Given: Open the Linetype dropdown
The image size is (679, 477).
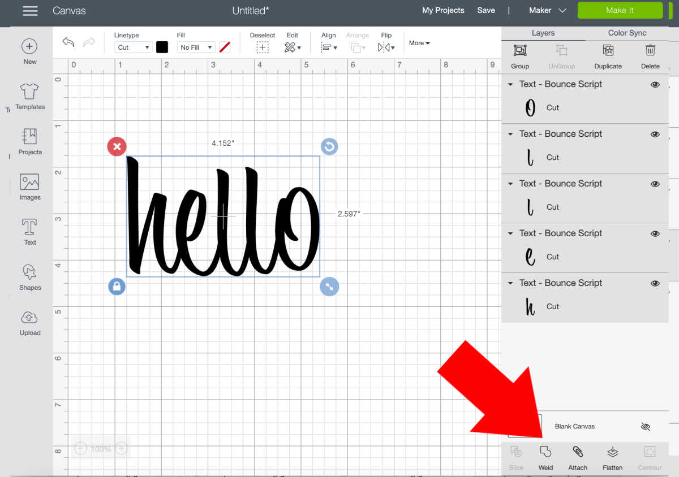Looking at the screenshot, I should tap(133, 47).
